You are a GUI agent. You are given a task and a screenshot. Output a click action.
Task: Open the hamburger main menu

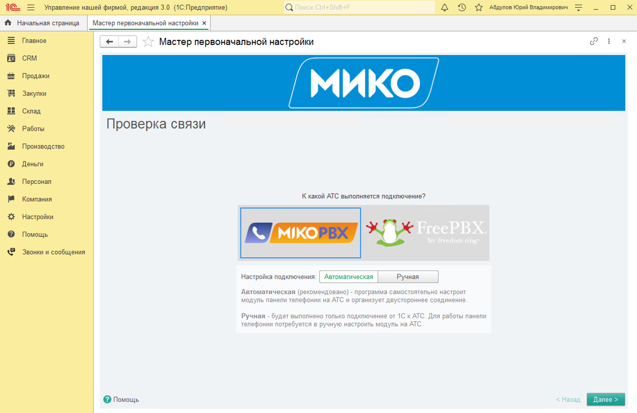click(31, 7)
